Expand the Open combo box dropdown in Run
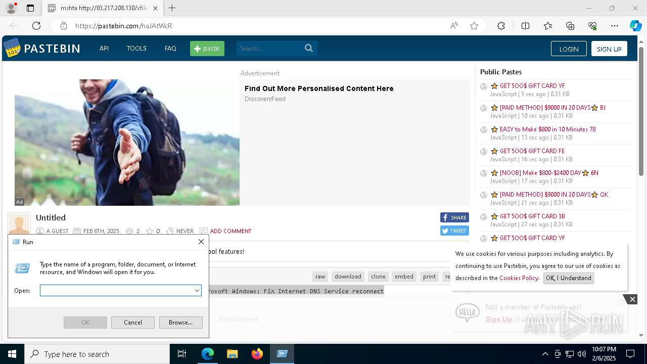The height and width of the screenshot is (364, 647). pos(197,291)
